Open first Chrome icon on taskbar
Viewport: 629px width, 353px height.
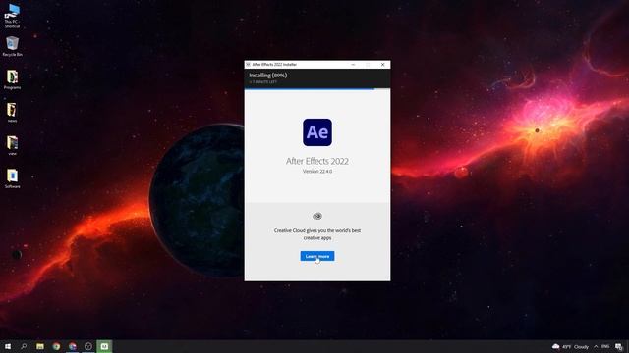pos(56,346)
